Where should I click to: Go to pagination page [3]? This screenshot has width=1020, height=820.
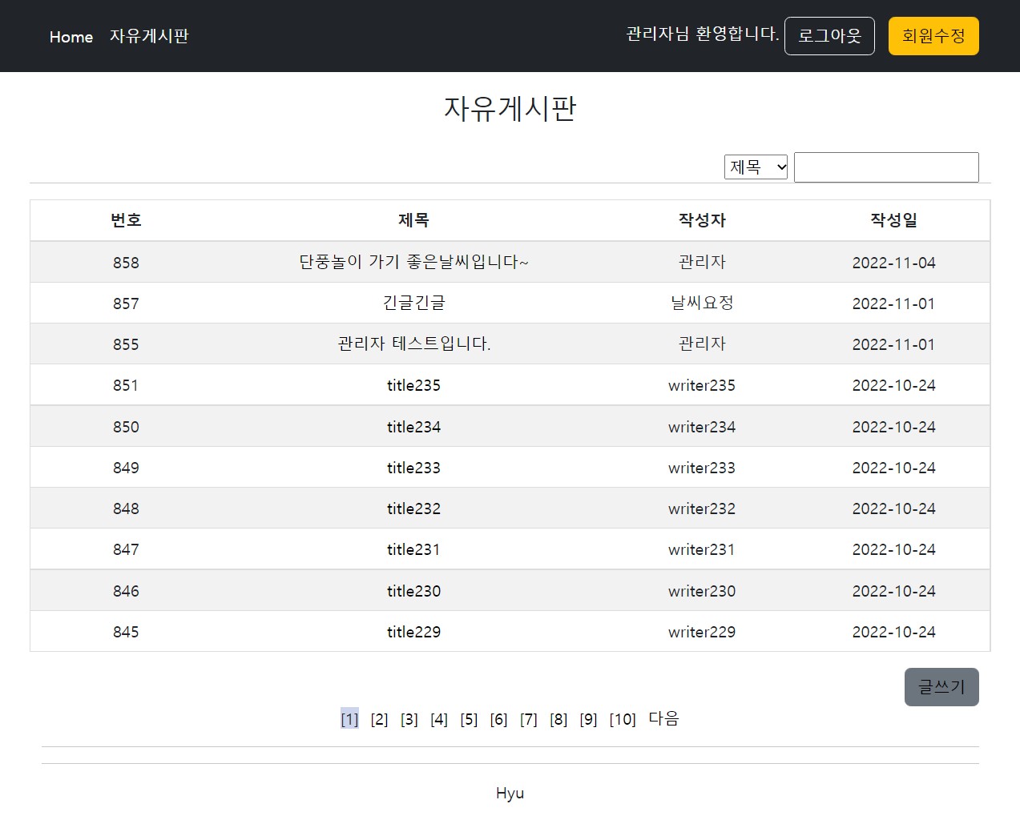[409, 719]
